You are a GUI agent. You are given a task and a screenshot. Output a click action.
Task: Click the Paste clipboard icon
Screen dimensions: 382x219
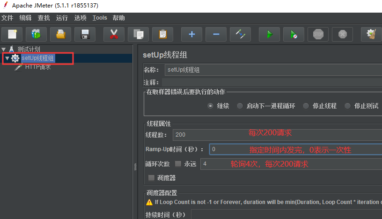pos(163,34)
